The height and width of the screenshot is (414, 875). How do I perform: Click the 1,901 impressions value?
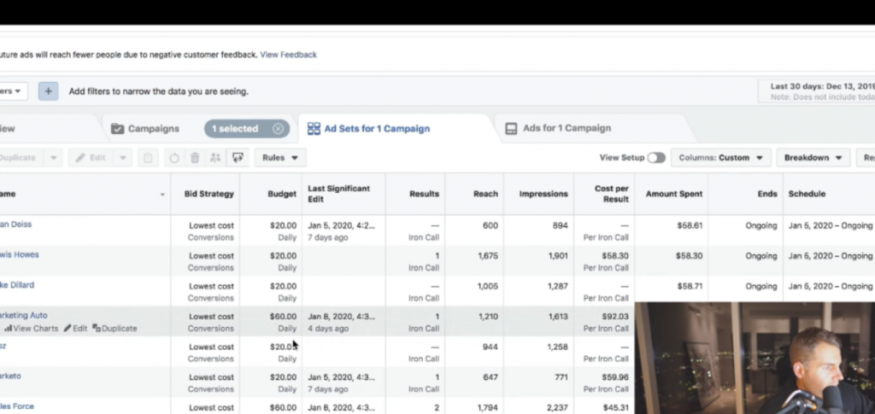(557, 256)
